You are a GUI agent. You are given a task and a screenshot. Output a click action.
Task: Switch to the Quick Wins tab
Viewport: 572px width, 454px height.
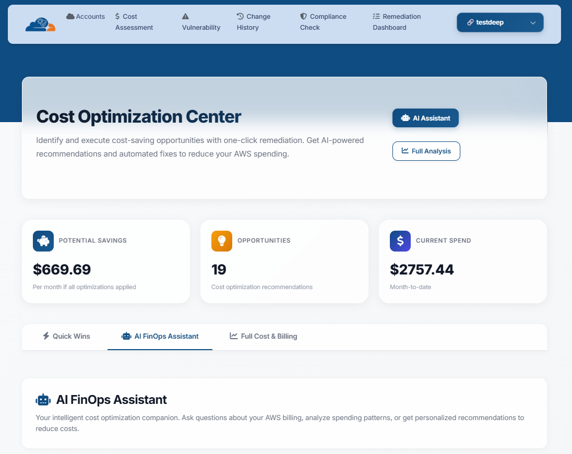click(66, 336)
